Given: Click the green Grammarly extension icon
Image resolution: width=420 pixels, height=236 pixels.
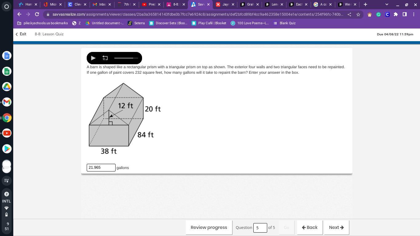Looking at the screenshot, I should (378, 14).
